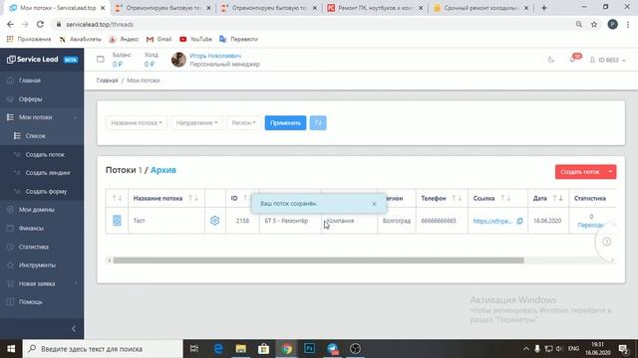Click the taskbar search field
The width and height of the screenshot is (638, 358).
(x=103, y=349)
